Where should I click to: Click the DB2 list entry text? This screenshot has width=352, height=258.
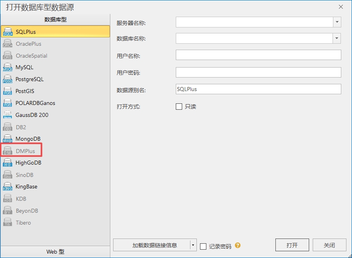coord(21,127)
